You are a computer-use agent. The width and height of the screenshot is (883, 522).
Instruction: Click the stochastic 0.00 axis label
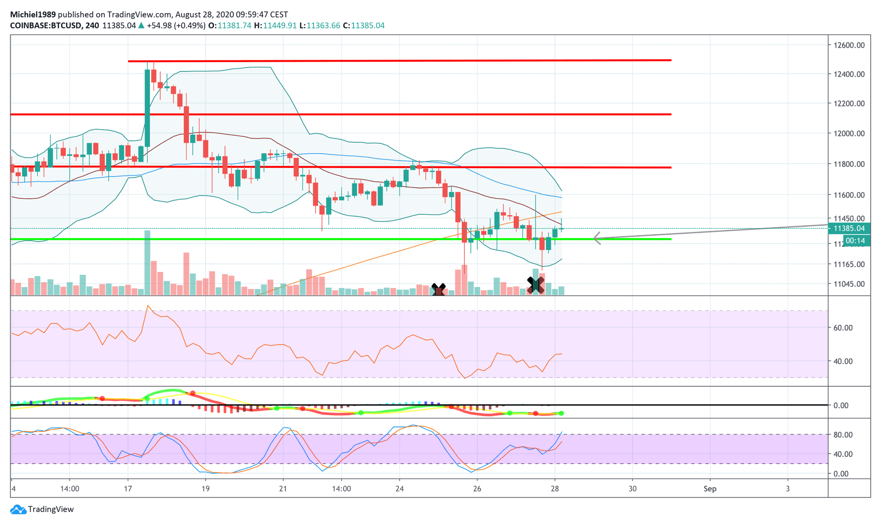(x=841, y=473)
